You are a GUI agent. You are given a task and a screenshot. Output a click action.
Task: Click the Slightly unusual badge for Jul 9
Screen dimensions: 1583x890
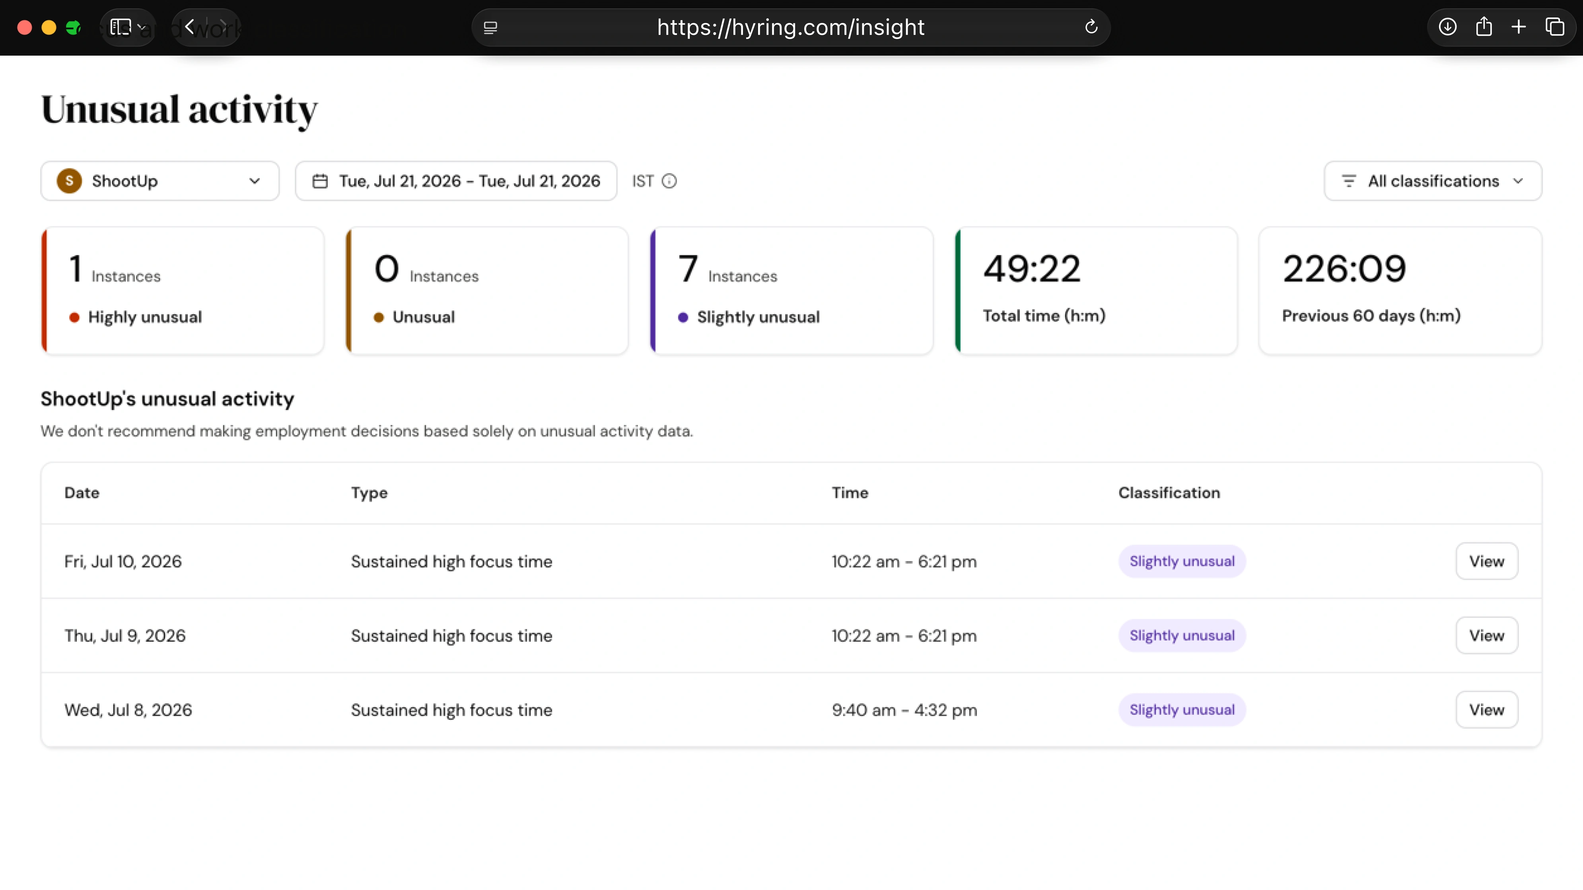(1182, 635)
